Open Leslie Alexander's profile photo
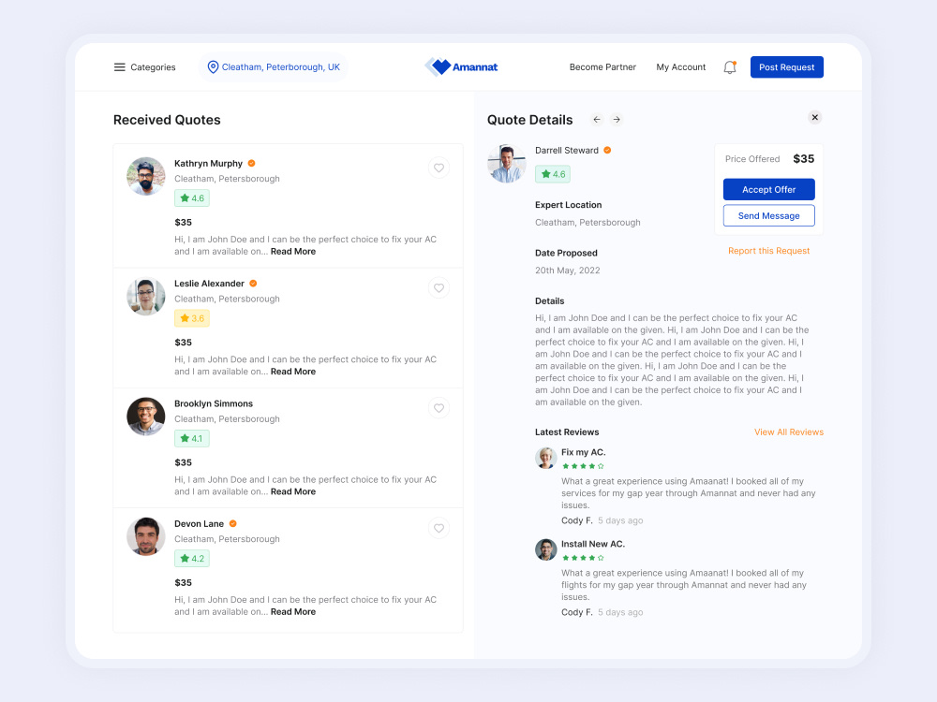937x702 pixels. coord(146,296)
